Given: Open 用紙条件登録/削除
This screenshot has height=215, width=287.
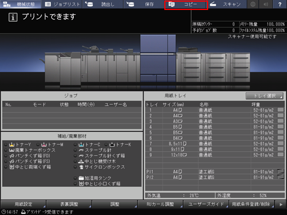Looking at the screenshot, I should [251, 204].
